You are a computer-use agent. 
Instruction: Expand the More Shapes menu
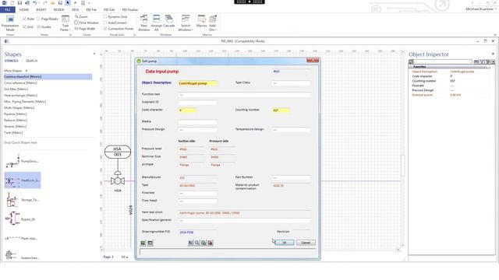(16, 71)
